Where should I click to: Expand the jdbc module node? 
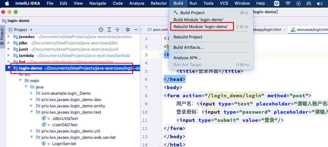tap(9, 43)
